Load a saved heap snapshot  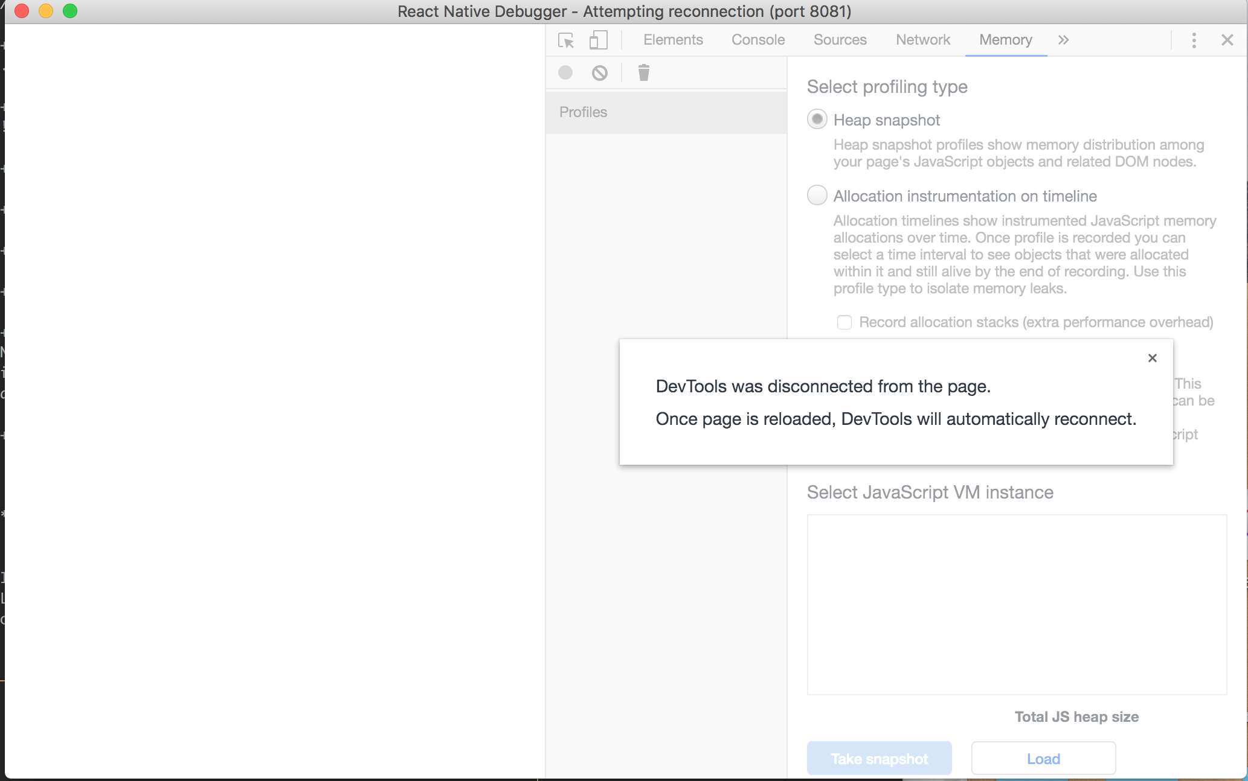coord(1043,758)
